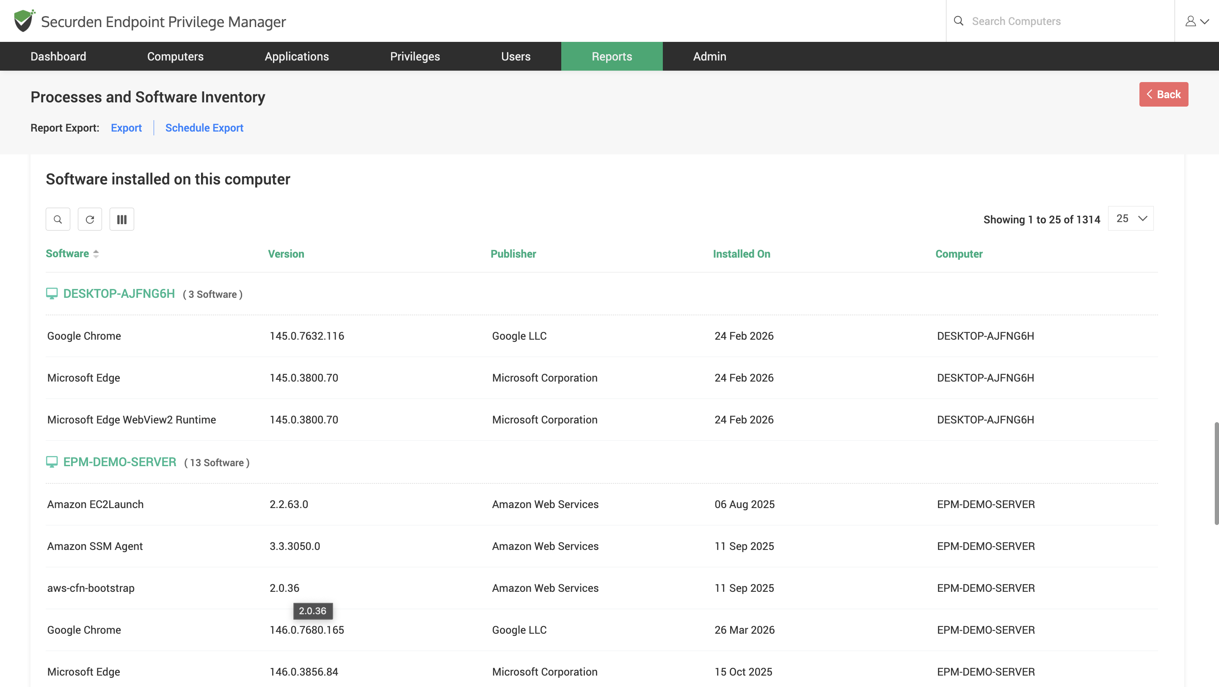The image size is (1219, 687).
Task: Click Amazon Web Services publisher for EC2Launch
Action: pos(545,505)
